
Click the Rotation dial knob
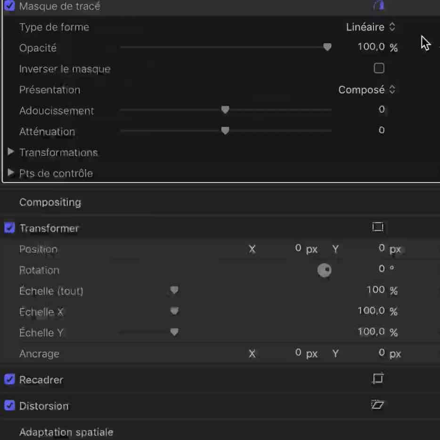tap(325, 270)
